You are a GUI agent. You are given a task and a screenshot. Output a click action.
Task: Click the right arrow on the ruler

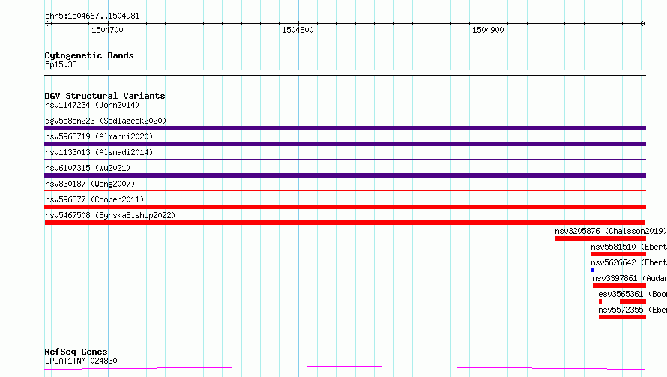tap(643, 23)
